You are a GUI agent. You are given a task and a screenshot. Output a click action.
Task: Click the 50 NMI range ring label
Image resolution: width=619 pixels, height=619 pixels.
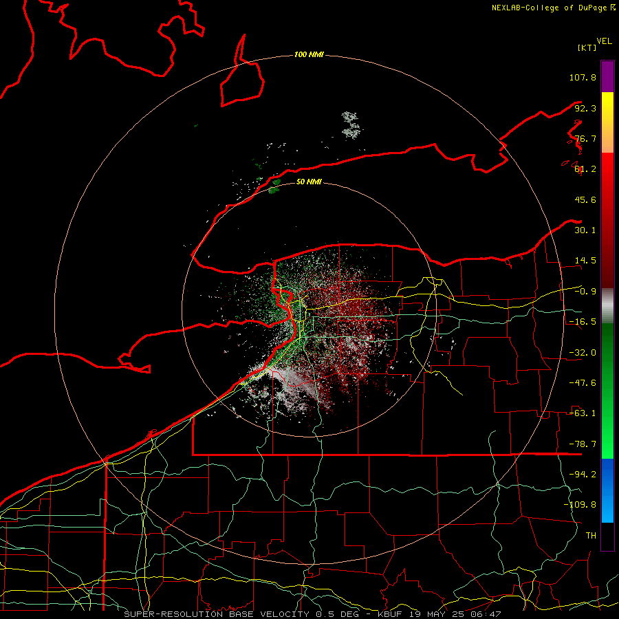[x=309, y=182]
